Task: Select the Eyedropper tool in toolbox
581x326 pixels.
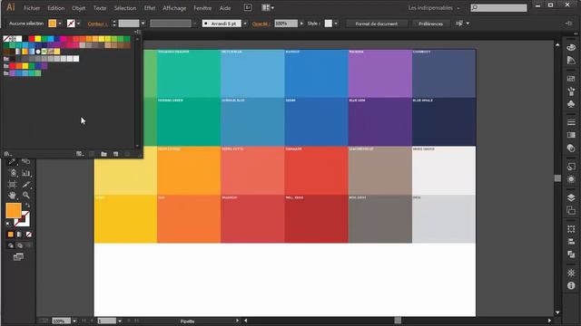Action: click(x=12, y=161)
